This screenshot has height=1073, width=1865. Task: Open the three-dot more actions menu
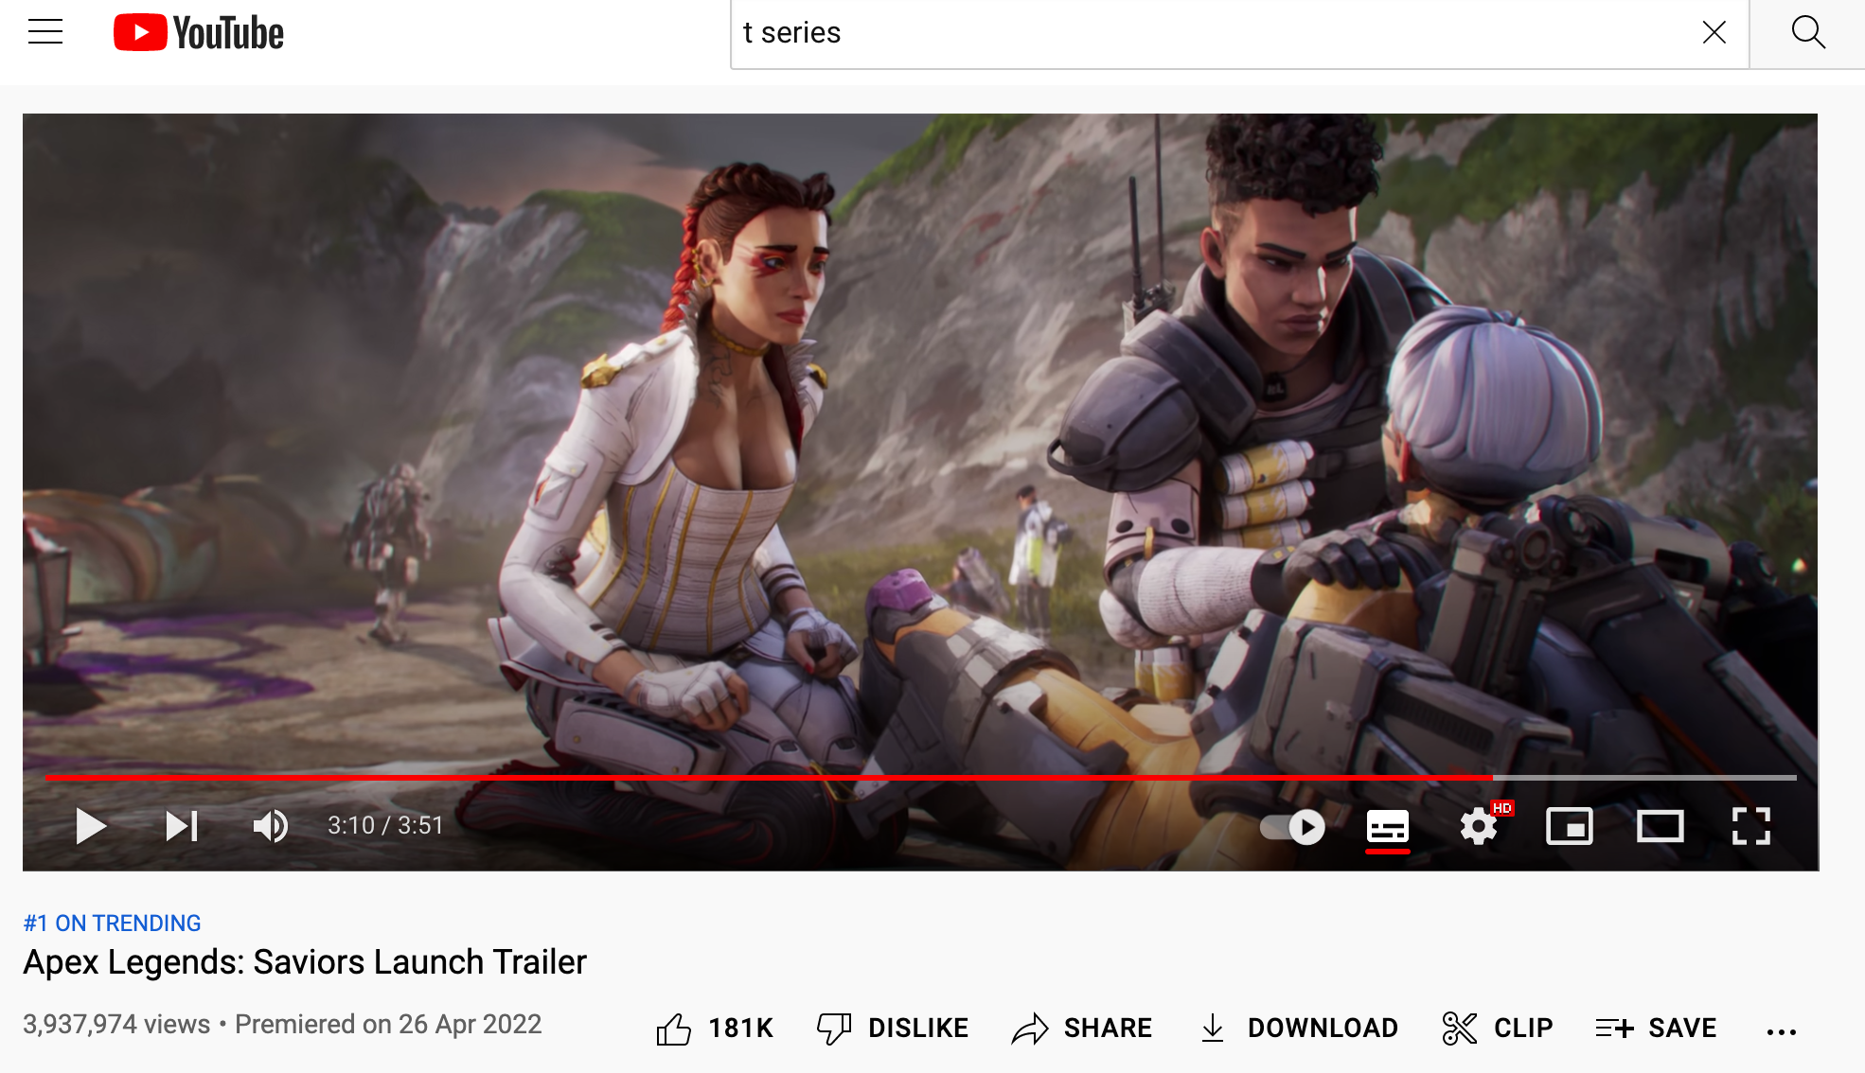point(1781,1031)
